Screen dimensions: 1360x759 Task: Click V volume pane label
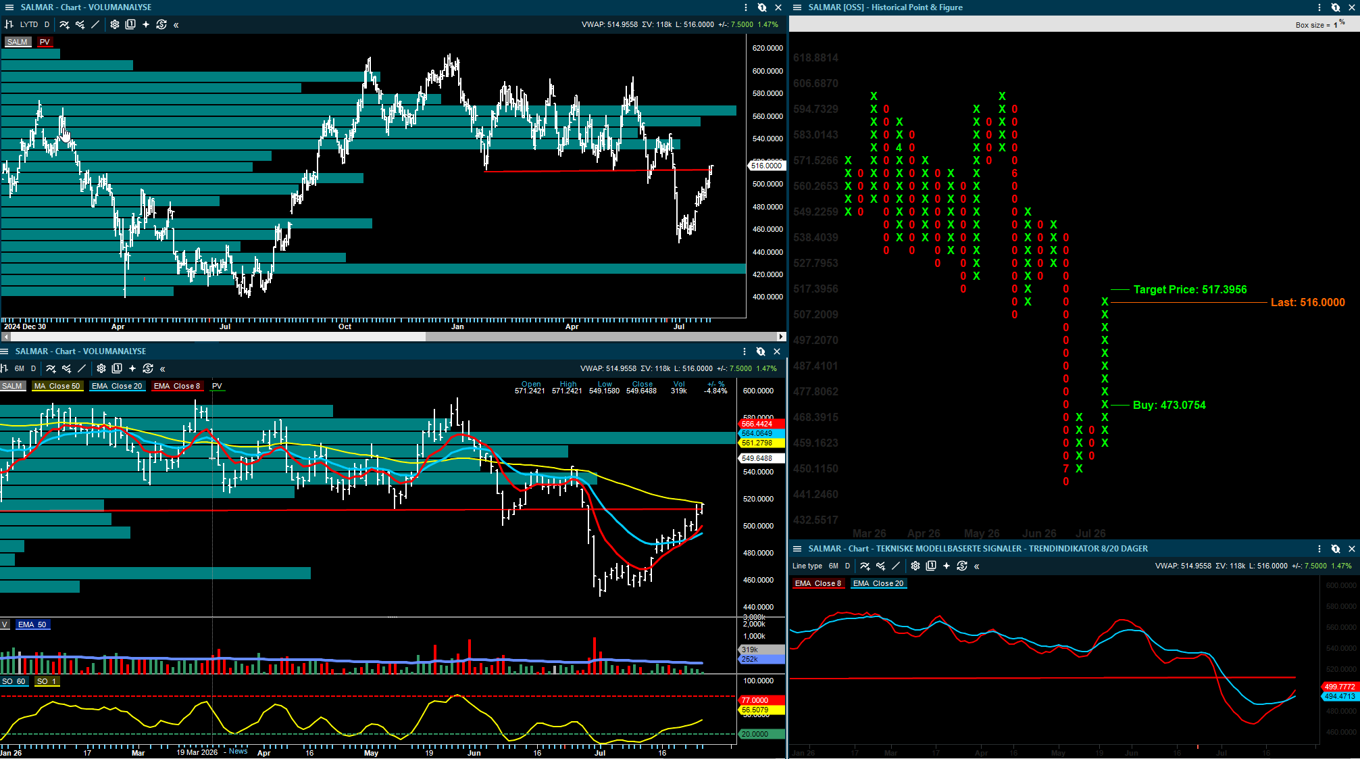point(5,625)
